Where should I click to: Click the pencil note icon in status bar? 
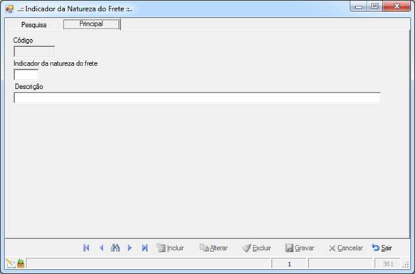coord(11,263)
